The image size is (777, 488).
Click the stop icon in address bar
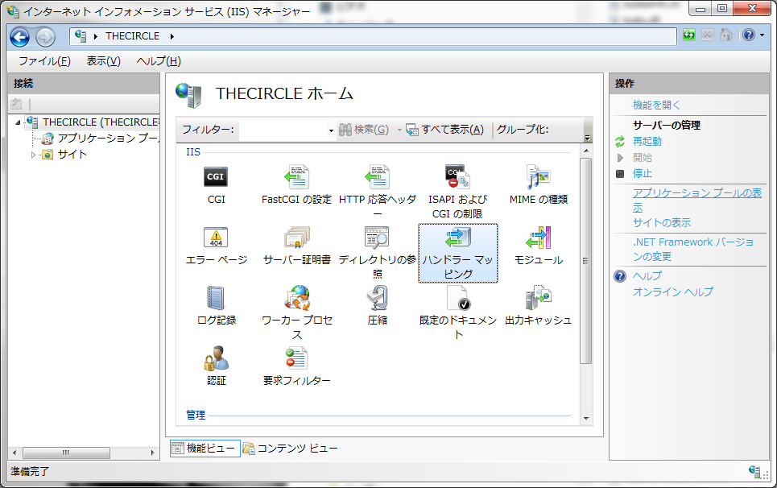(708, 35)
